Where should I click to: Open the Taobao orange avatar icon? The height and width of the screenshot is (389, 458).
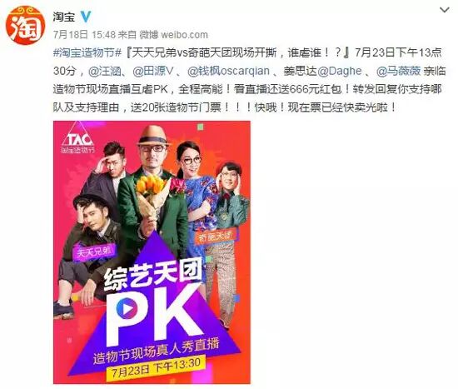click(x=26, y=26)
